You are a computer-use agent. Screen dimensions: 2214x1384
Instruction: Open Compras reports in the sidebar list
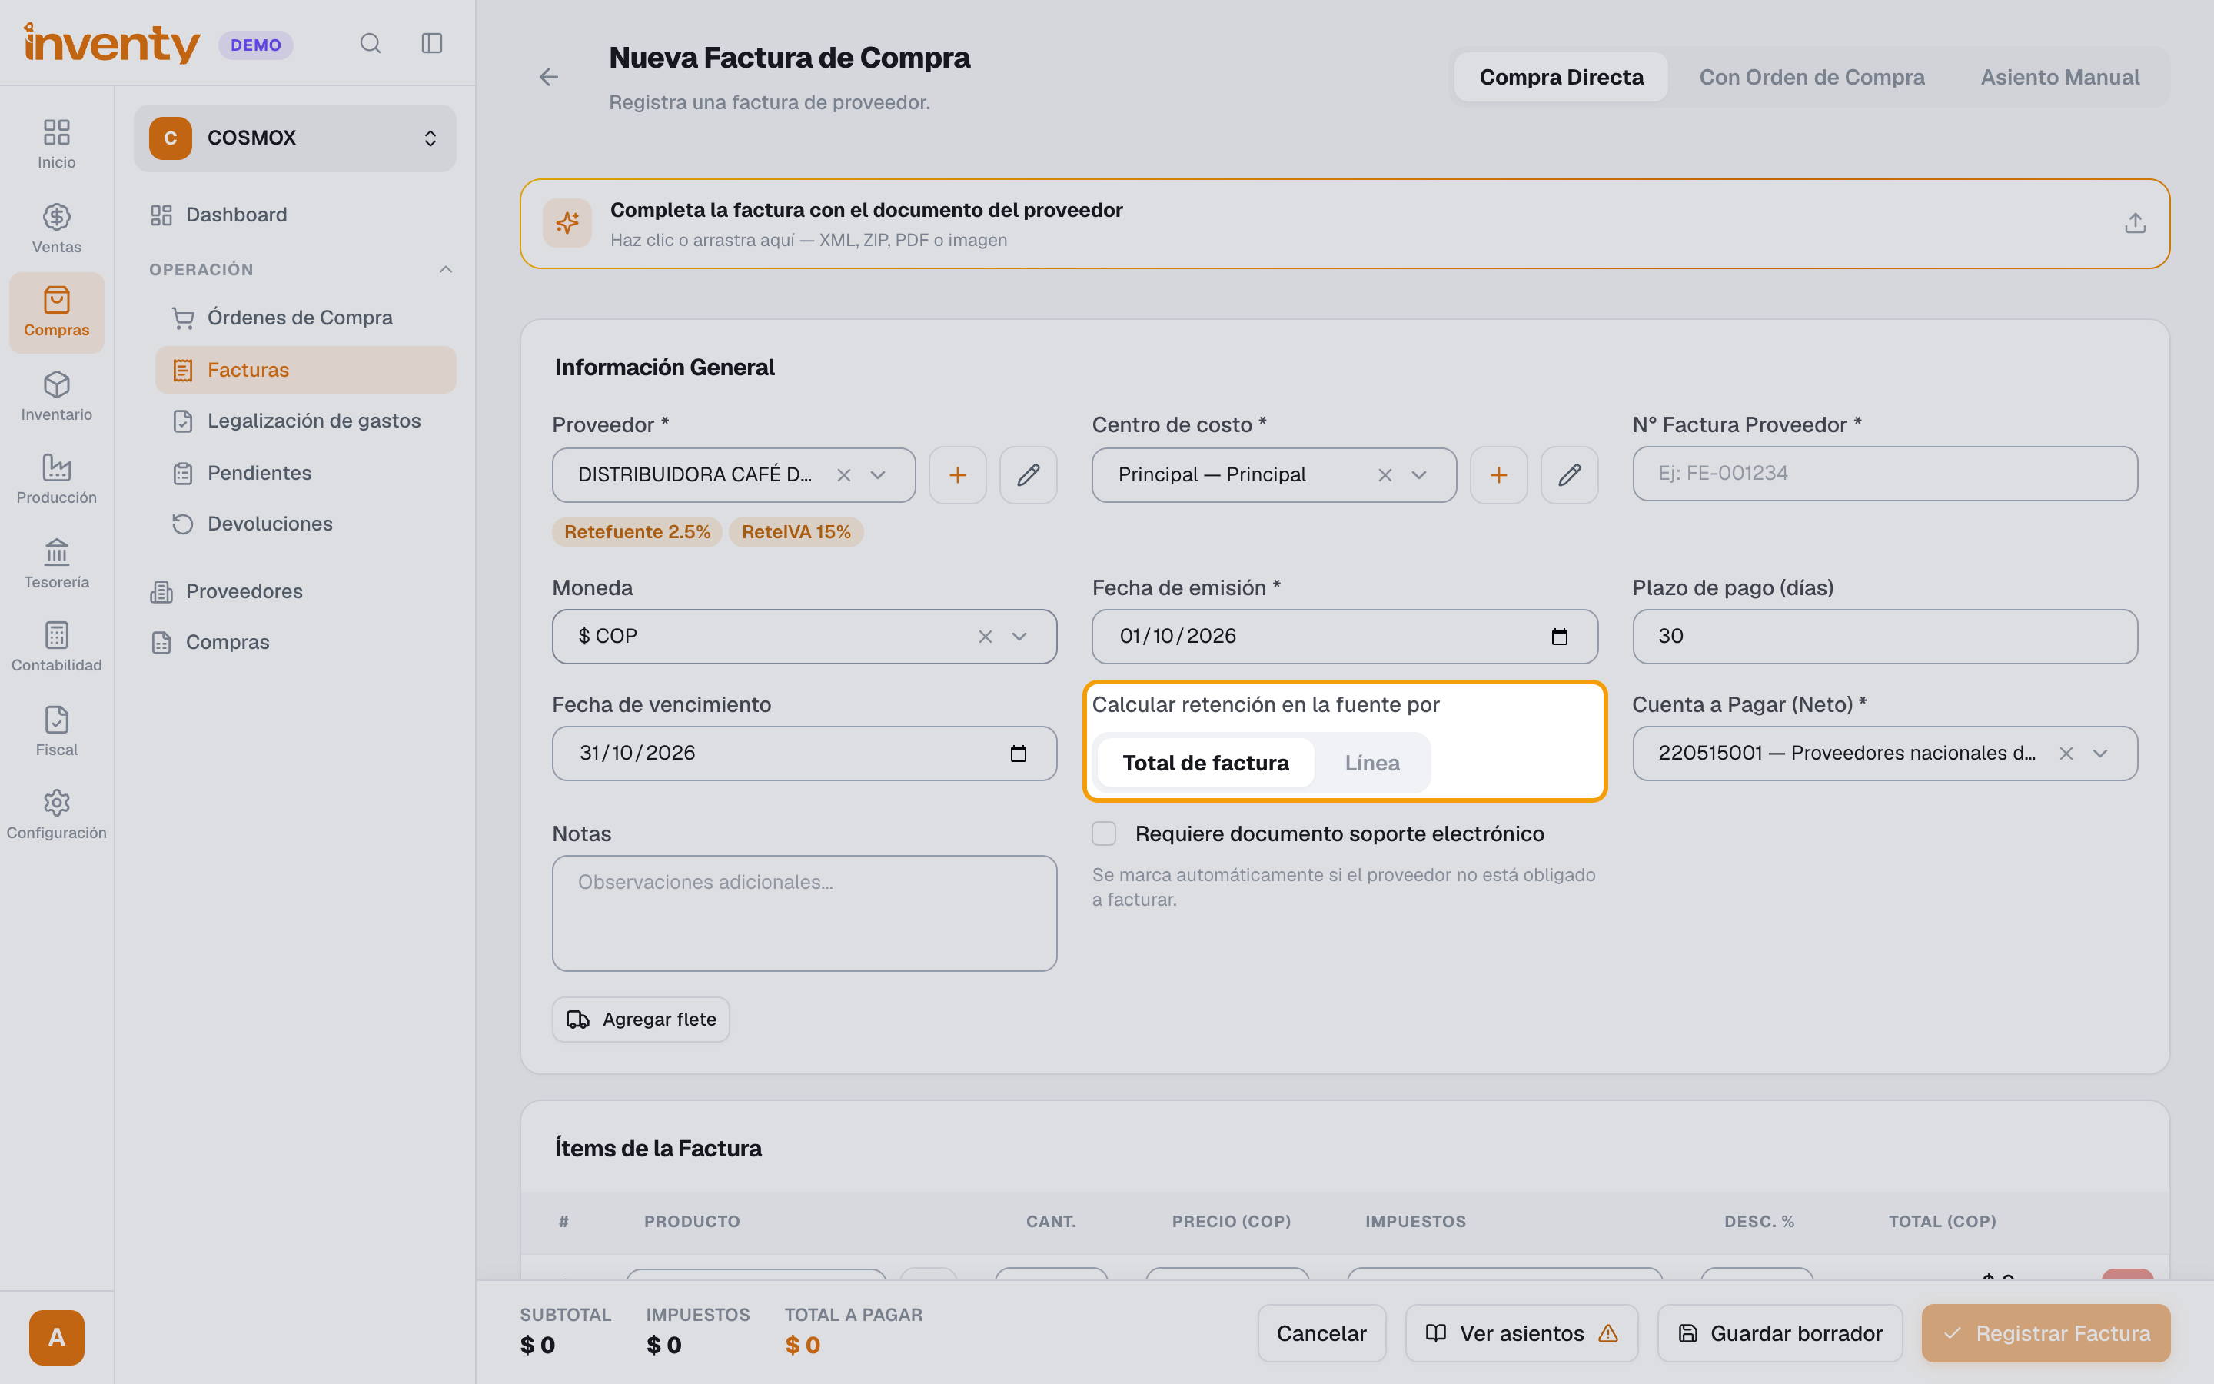coord(294,643)
